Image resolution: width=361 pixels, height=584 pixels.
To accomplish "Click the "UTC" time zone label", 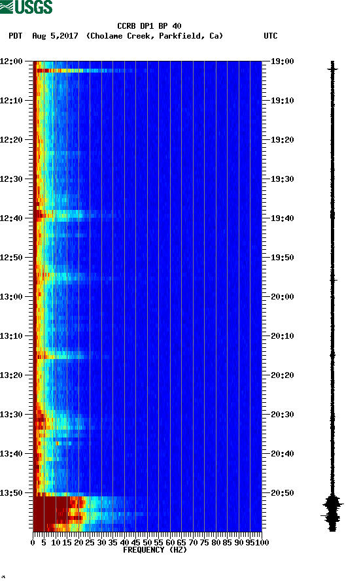I will tap(271, 36).
